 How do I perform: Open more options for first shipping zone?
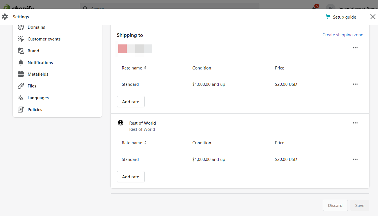point(355,48)
